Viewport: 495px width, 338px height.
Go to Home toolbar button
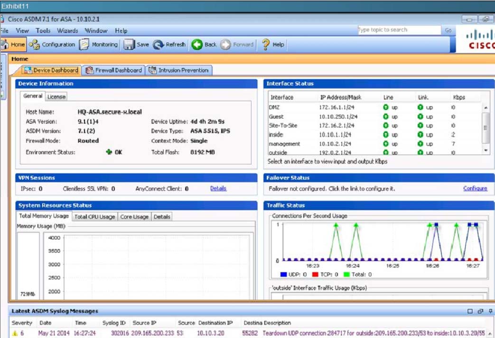(x=13, y=45)
